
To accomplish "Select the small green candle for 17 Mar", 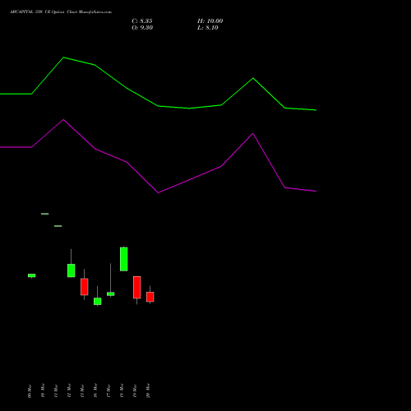I will click(111, 293).
